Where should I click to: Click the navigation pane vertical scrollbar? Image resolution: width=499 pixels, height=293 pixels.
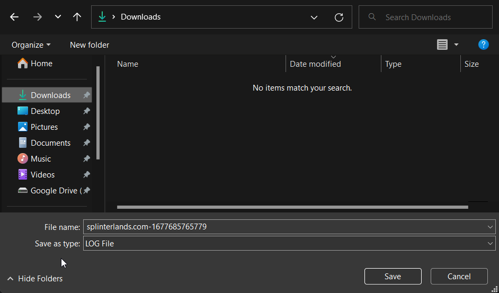click(98, 113)
